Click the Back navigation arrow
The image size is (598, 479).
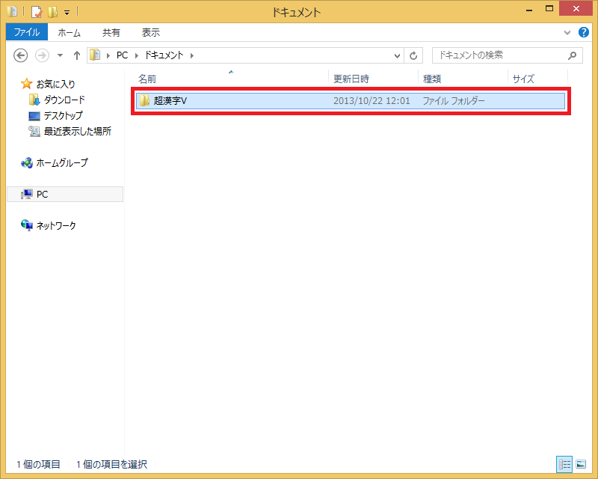(x=21, y=55)
